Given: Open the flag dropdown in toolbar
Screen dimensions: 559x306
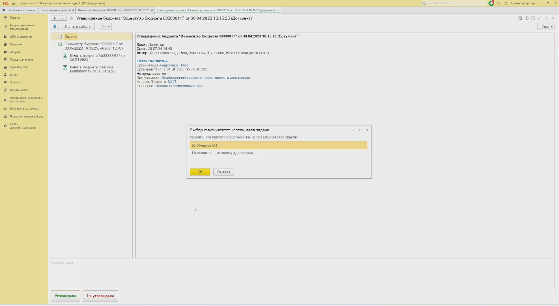Looking at the screenshot, I should [x=106, y=26].
